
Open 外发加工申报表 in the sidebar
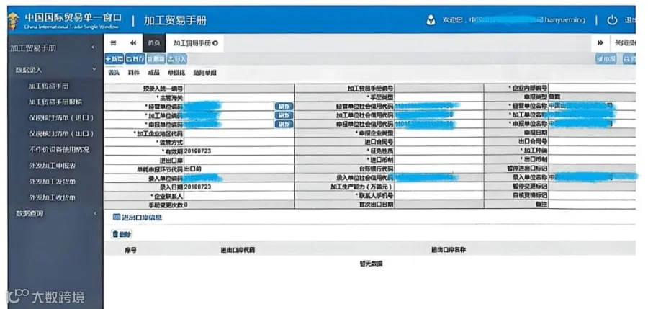[x=52, y=166]
